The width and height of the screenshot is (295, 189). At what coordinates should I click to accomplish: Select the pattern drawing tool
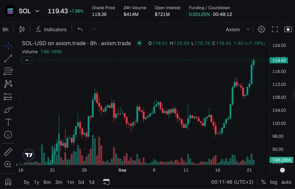8,84
